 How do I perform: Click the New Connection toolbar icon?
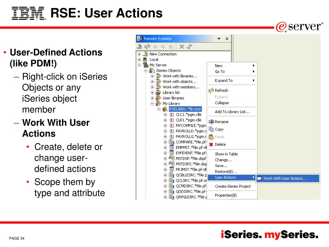[139, 46]
